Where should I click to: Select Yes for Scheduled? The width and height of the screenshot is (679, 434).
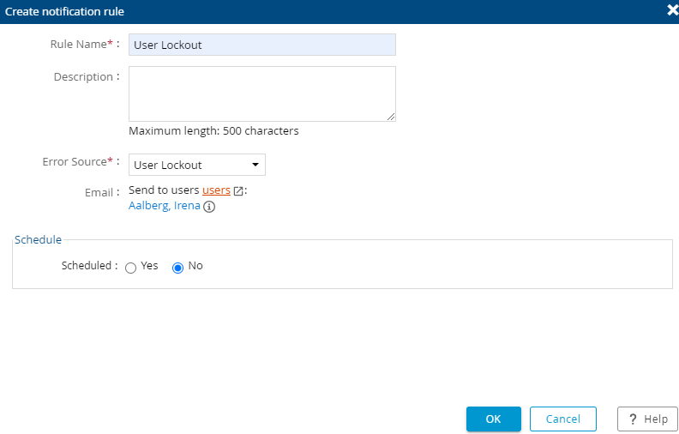click(x=131, y=267)
